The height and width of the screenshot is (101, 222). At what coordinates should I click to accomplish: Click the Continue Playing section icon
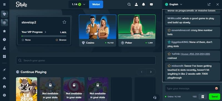17,72
